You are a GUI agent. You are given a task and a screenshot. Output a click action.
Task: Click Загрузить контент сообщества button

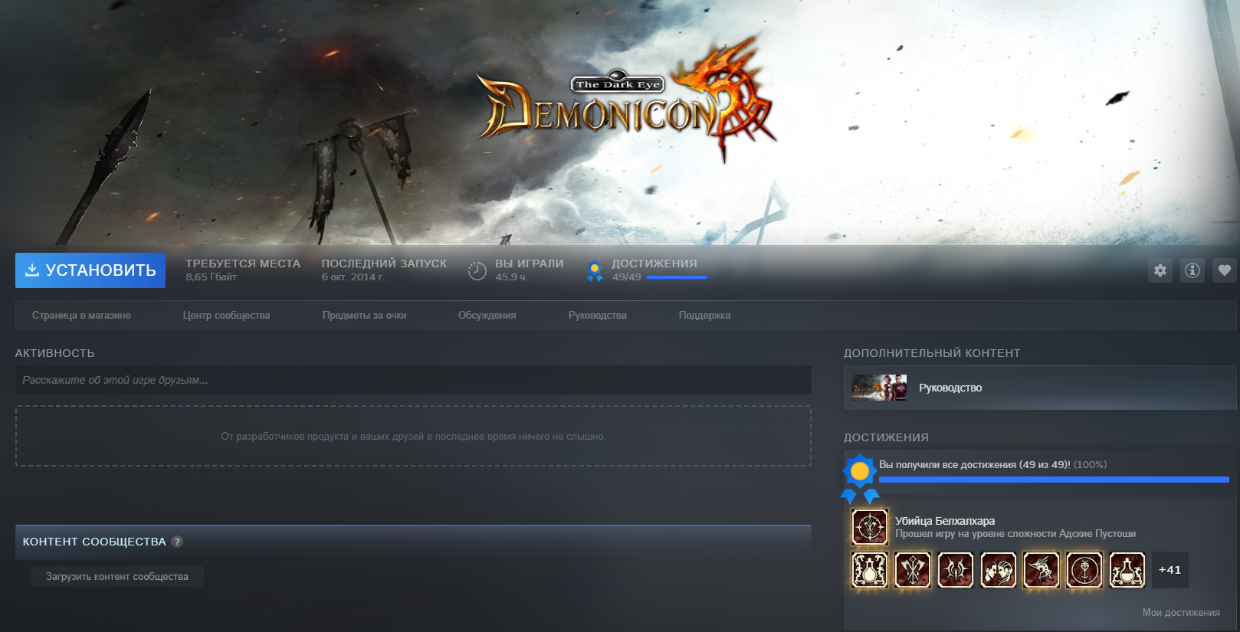pyautogui.click(x=117, y=577)
